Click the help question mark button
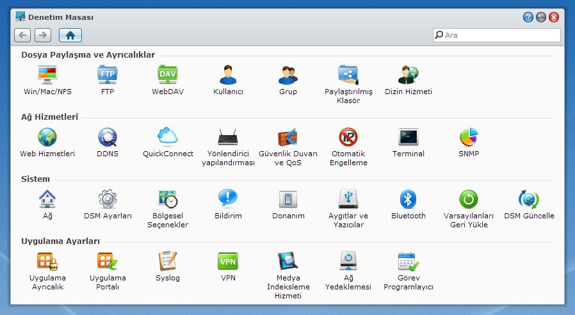575x315 pixels. point(528,17)
